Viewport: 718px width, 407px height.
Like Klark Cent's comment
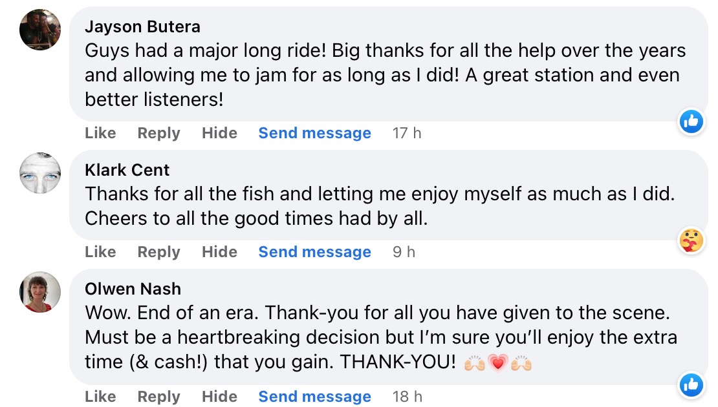pos(100,252)
